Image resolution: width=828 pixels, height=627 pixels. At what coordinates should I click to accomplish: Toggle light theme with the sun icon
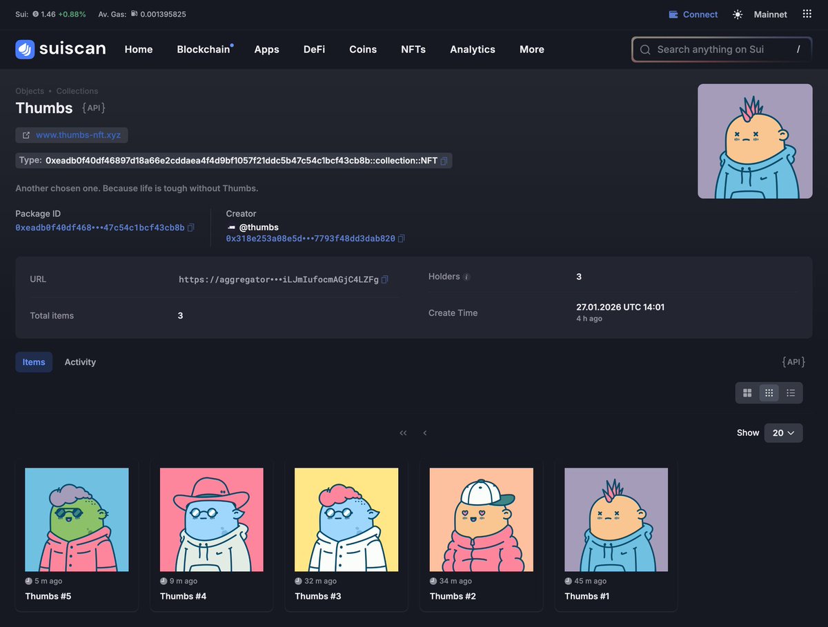(x=737, y=14)
